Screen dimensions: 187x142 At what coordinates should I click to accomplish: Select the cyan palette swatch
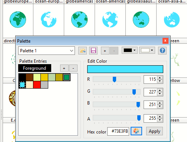point(22,85)
